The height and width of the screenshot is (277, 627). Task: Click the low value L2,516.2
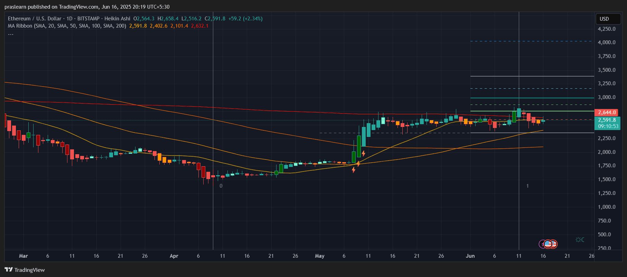coord(191,19)
